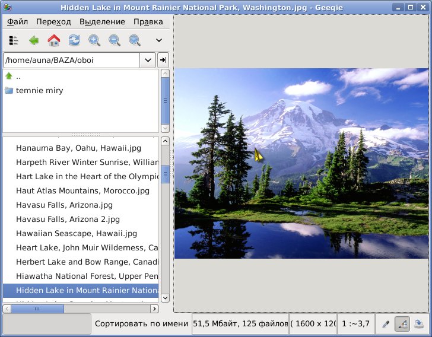The height and width of the screenshot is (337, 432).
Task: Expand toolbar overflow chevron
Action: (159, 40)
